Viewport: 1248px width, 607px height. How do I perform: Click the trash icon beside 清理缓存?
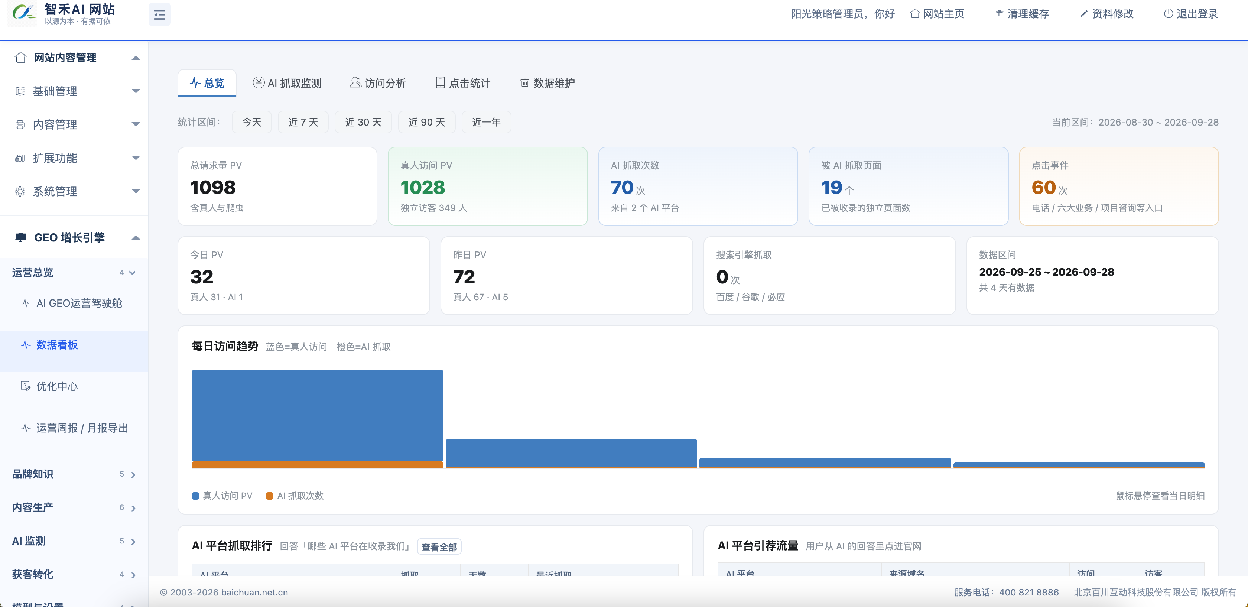coord(1000,14)
